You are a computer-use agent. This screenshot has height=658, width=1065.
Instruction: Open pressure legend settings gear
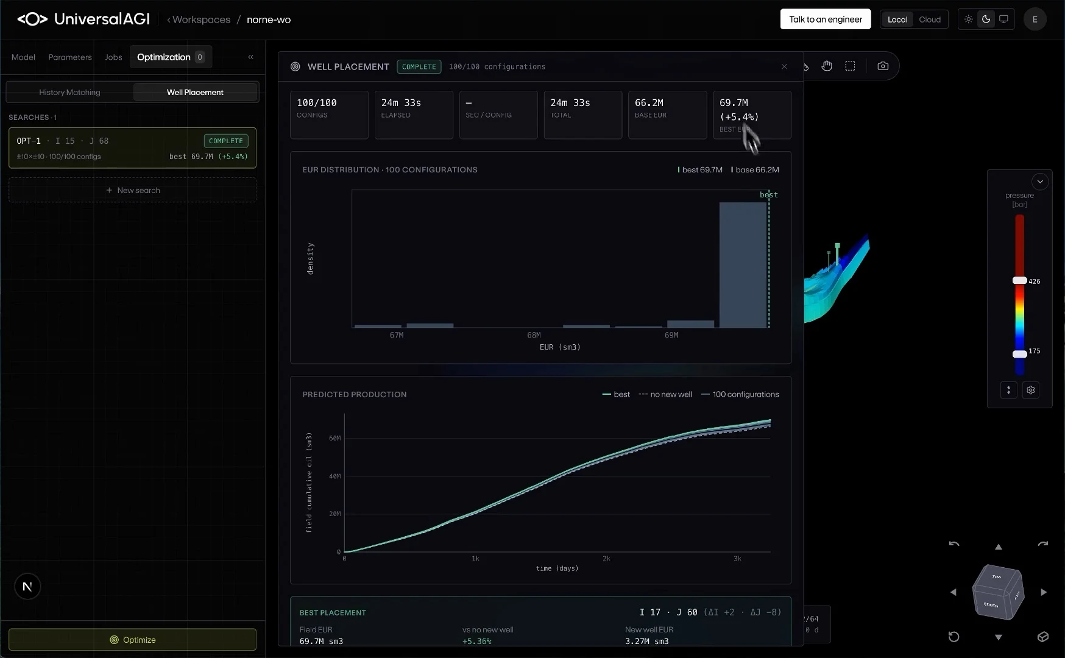pyautogui.click(x=1031, y=390)
